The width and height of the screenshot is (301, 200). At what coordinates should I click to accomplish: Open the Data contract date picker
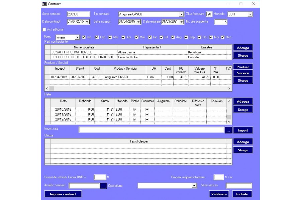tap(87, 22)
